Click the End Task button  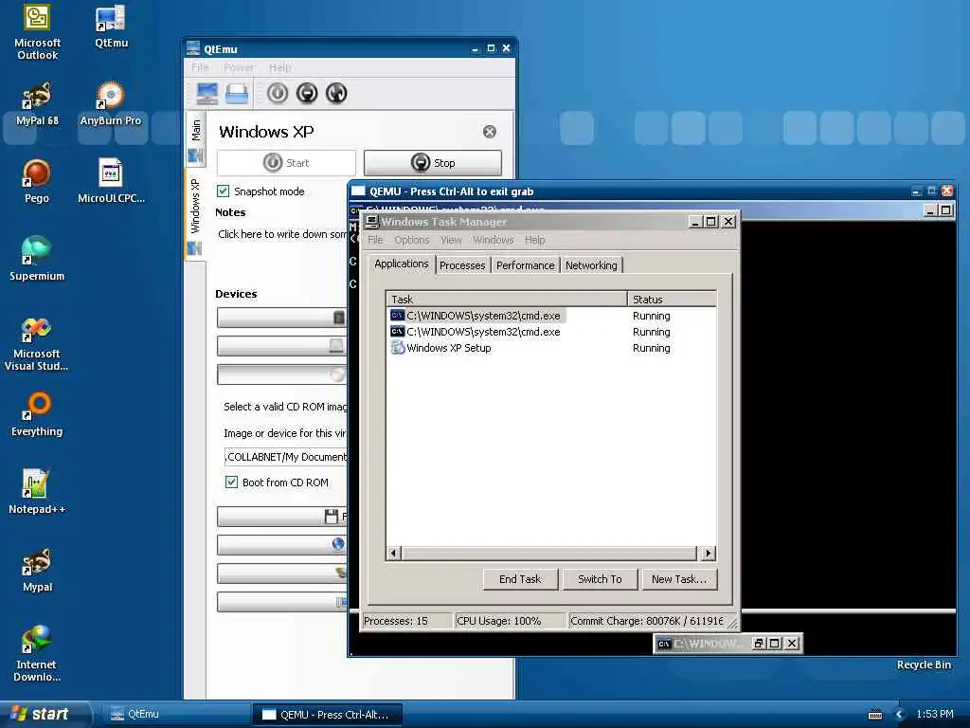click(x=520, y=579)
